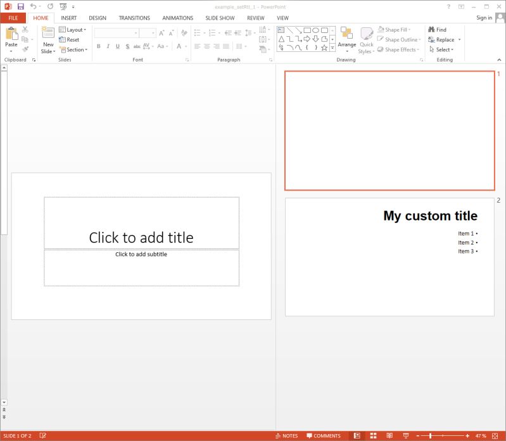
Task: Click the Replace button
Action: (441, 40)
